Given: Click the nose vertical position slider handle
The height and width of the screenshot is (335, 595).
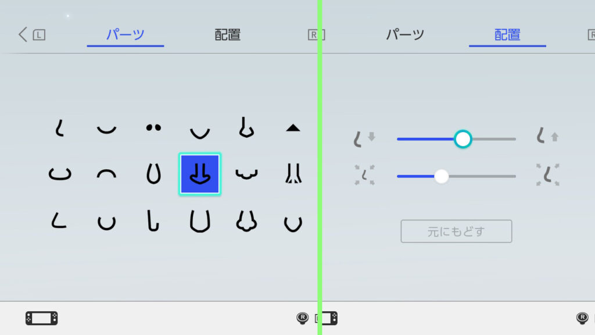Looking at the screenshot, I should pos(463,139).
